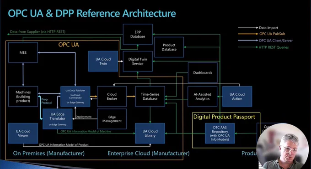Viewport: 311px width, 169px height.
Task: Click the slide title OPC UA & DPP Reference Architecture
Action: coord(92,14)
